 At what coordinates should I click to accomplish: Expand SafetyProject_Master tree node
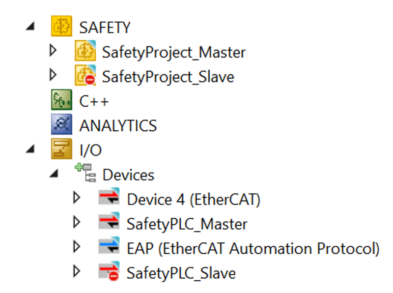(53, 51)
